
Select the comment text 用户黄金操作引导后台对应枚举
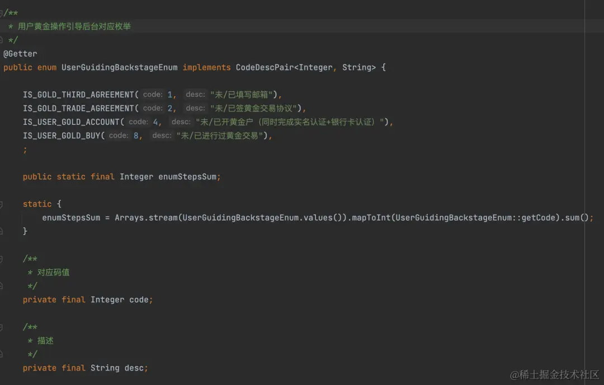coord(74,27)
